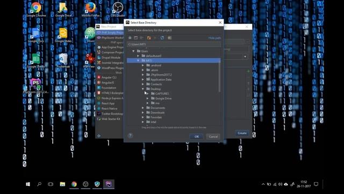Click the Web Starter Kit icon
The width and height of the screenshot is (344, 194).
(x=99, y=119)
